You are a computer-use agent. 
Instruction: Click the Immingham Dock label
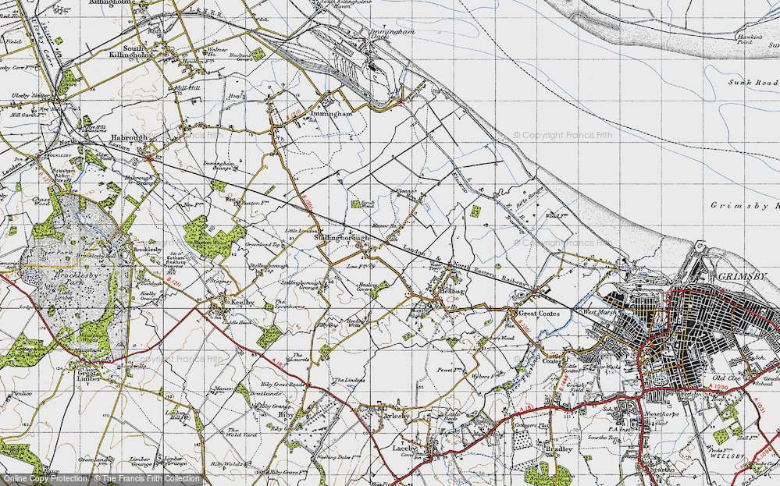(392, 34)
